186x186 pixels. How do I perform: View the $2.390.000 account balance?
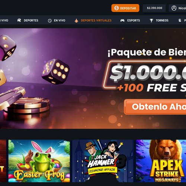pyautogui.click(x=154, y=8)
